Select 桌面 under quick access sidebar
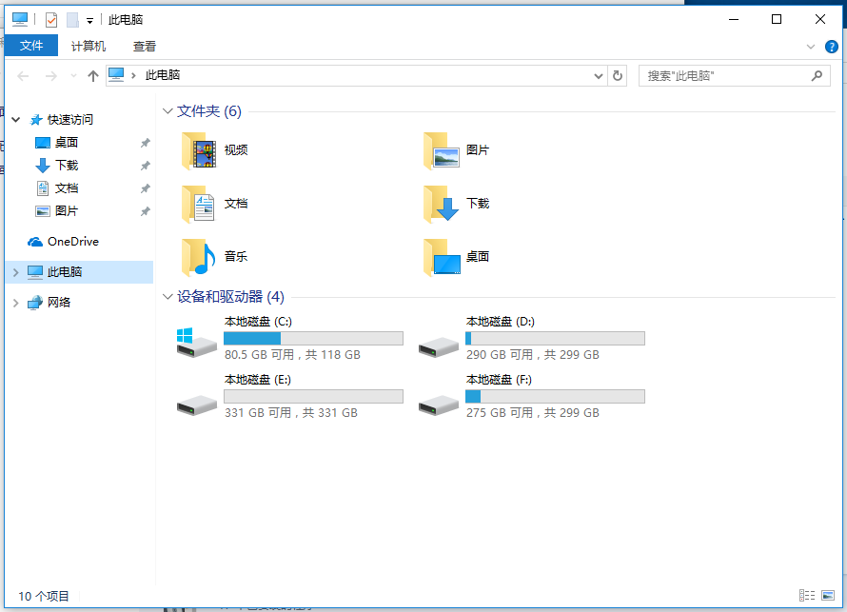 pyautogui.click(x=57, y=143)
